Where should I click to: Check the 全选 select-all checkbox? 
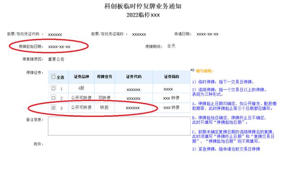(53, 77)
